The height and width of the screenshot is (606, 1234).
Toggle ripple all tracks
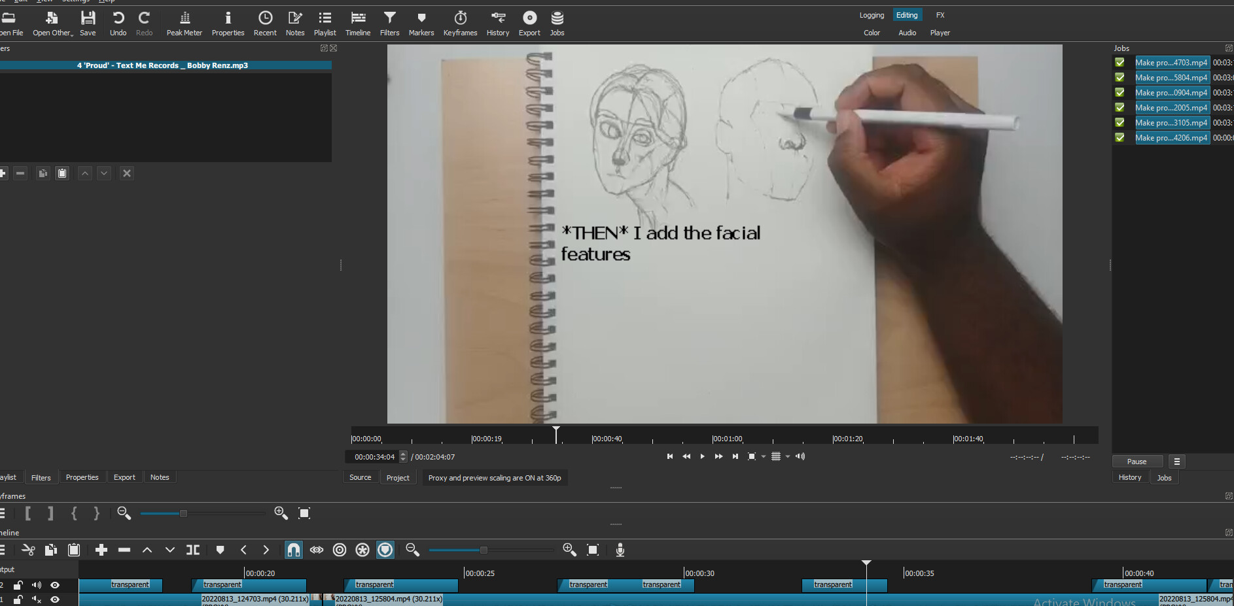click(x=362, y=550)
